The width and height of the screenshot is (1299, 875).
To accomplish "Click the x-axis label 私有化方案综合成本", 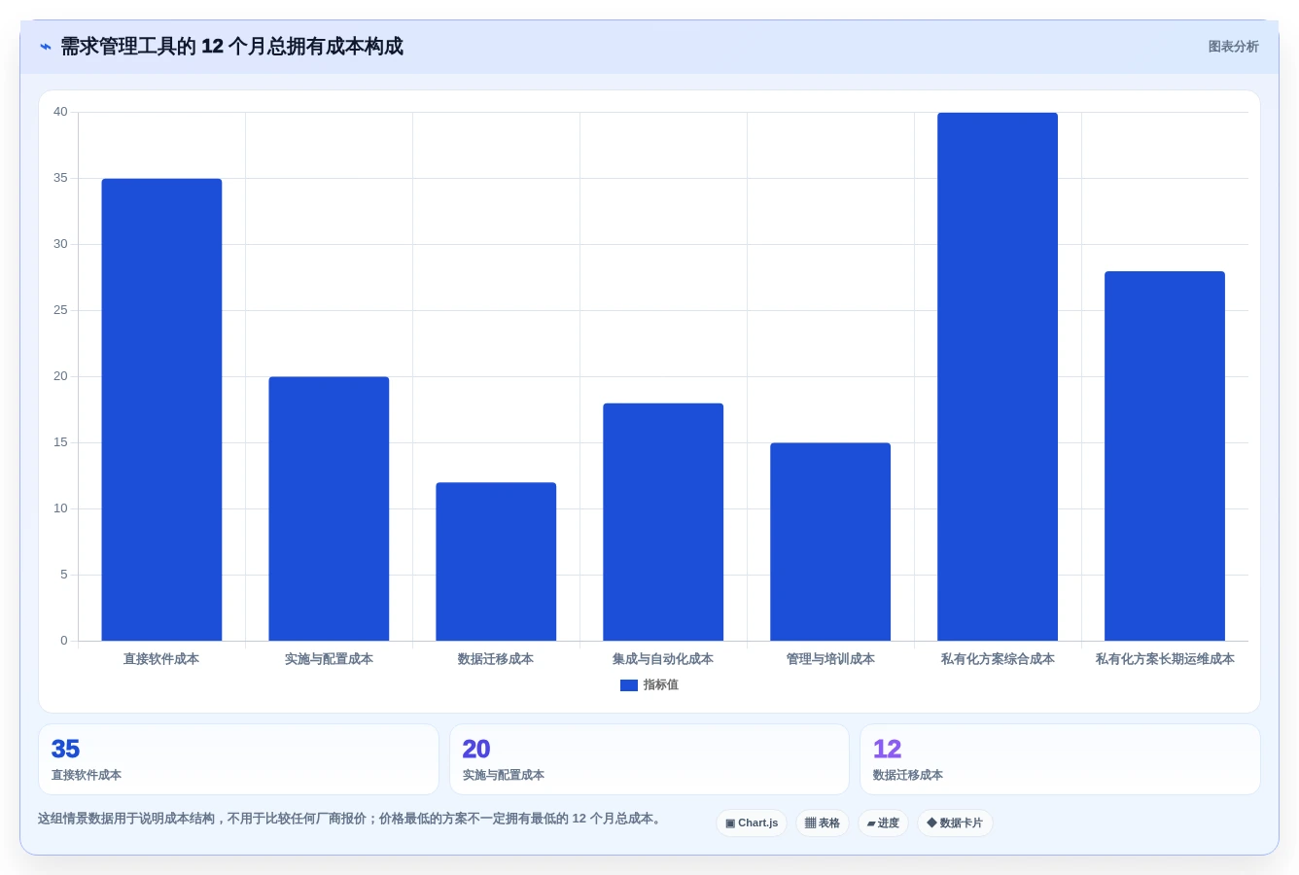I will 998,659.
